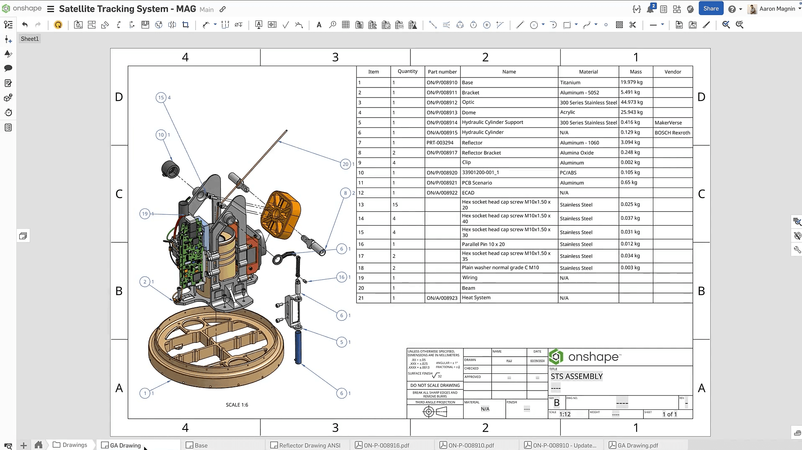The image size is (802, 450).
Task: Select the Trim scissors tool
Action: [633, 25]
